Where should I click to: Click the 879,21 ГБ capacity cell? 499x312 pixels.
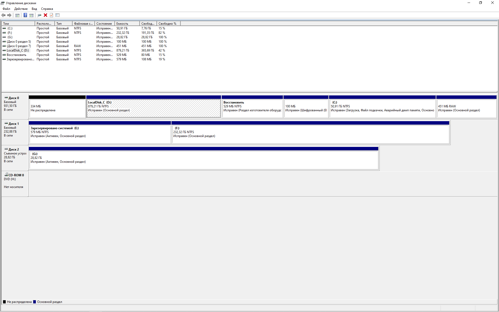click(123, 50)
